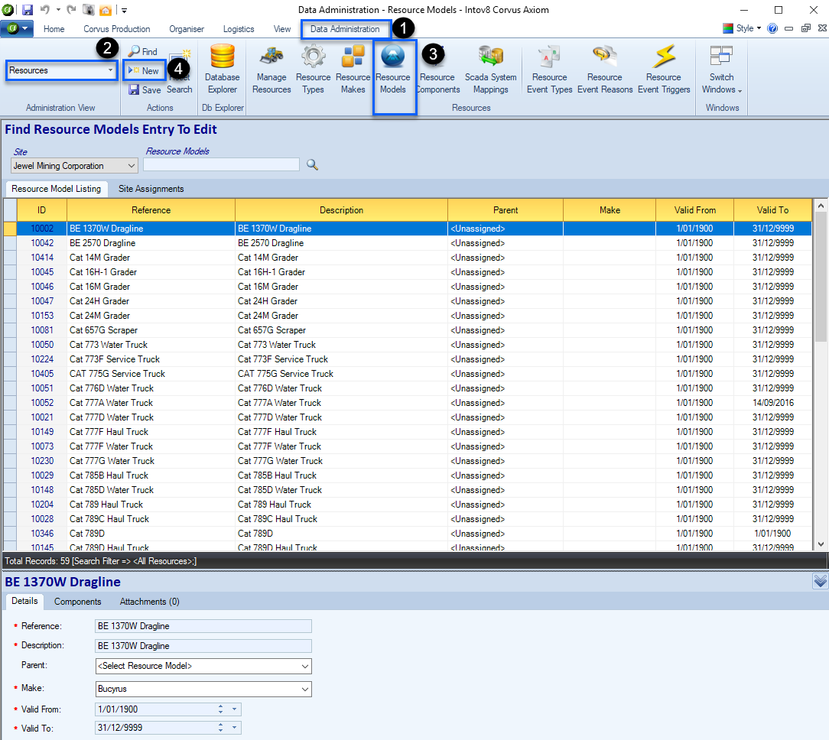Sort by the Reference column header
The image size is (829, 740).
click(151, 209)
